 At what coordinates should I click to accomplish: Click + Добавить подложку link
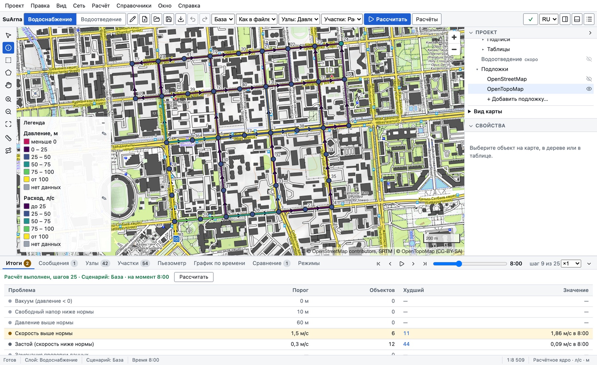pos(517,99)
